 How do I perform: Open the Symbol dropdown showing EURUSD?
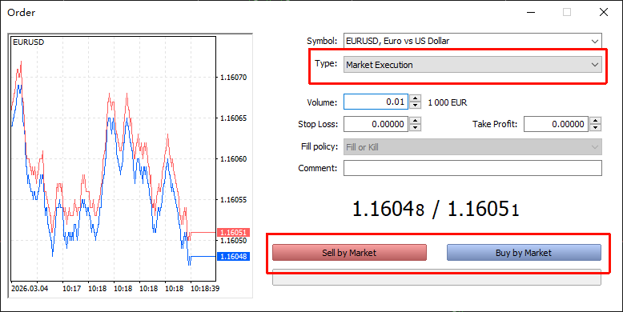tap(472, 41)
